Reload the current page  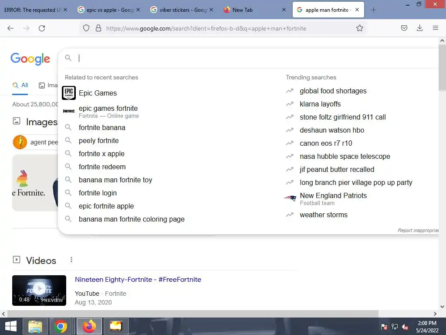coord(42,28)
